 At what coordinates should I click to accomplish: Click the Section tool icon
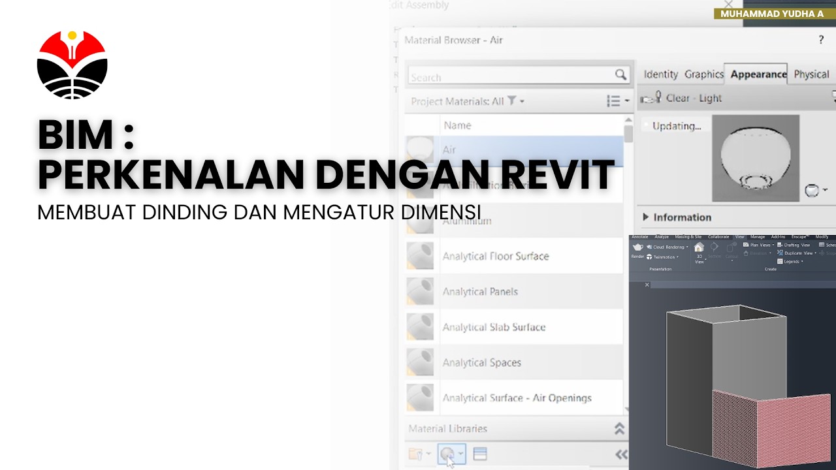pyautogui.click(x=715, y=247)
